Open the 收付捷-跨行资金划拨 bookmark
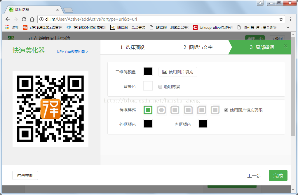 coord(257,27)
